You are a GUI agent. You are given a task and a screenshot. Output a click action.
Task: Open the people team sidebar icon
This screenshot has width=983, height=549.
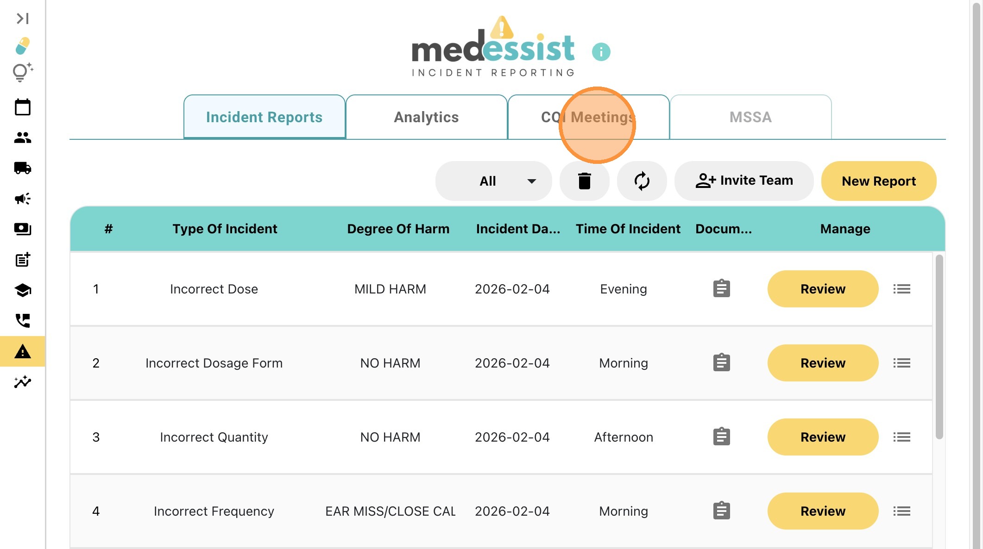(x=22, y=137)
